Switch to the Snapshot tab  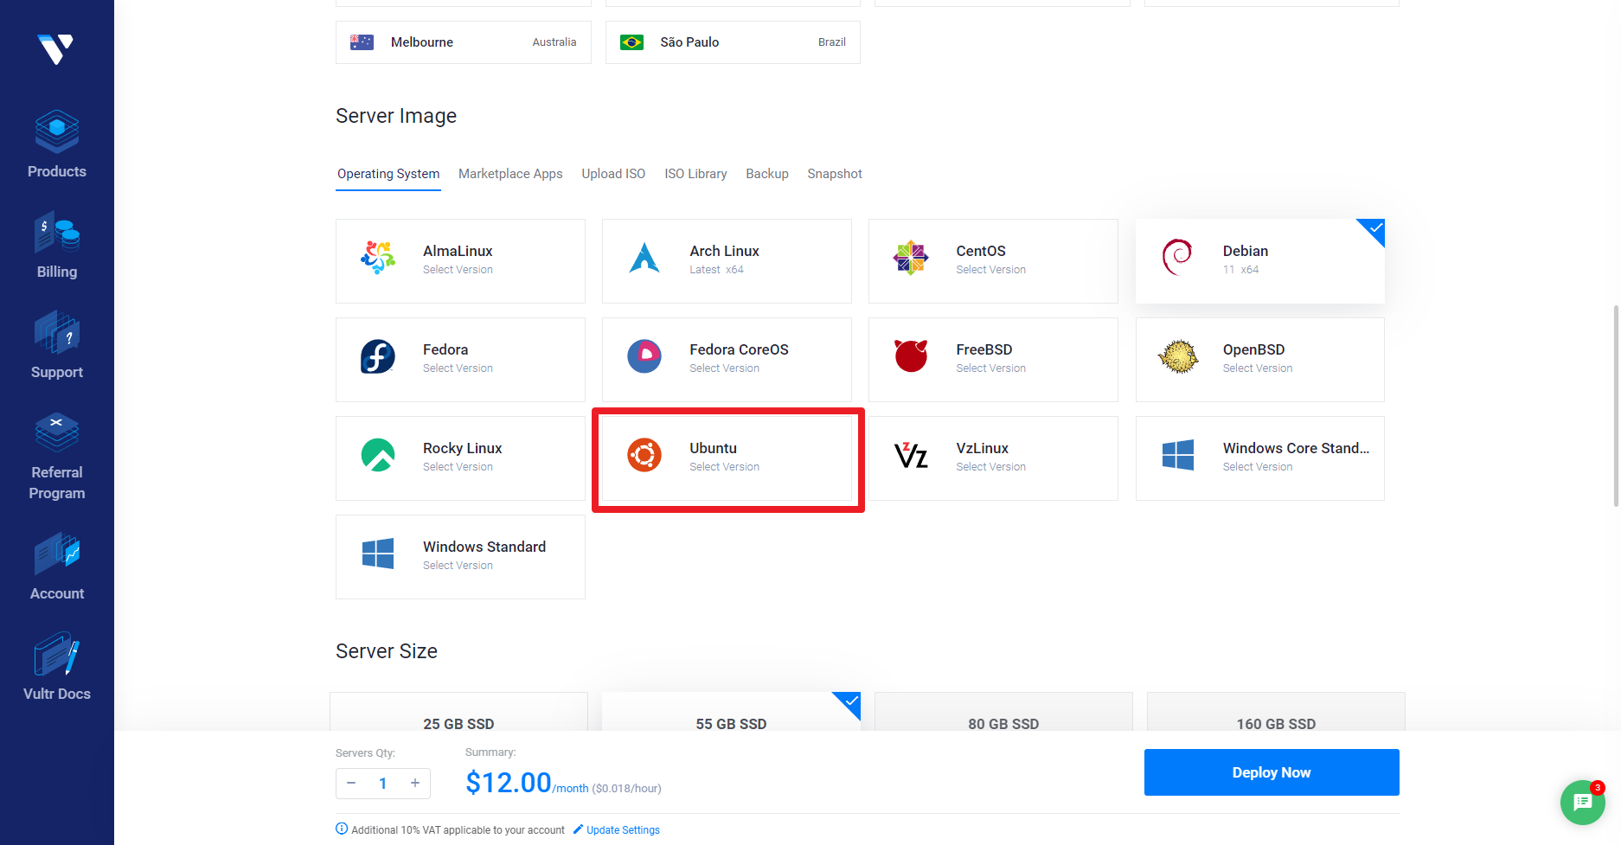point(835,174)
